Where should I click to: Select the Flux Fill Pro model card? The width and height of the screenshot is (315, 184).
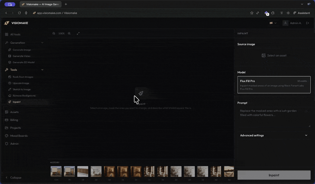(274, 85)
